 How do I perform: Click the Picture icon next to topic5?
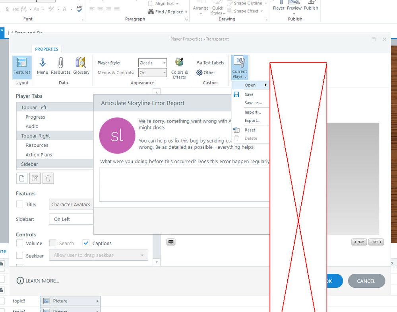[x=46, y=301]
